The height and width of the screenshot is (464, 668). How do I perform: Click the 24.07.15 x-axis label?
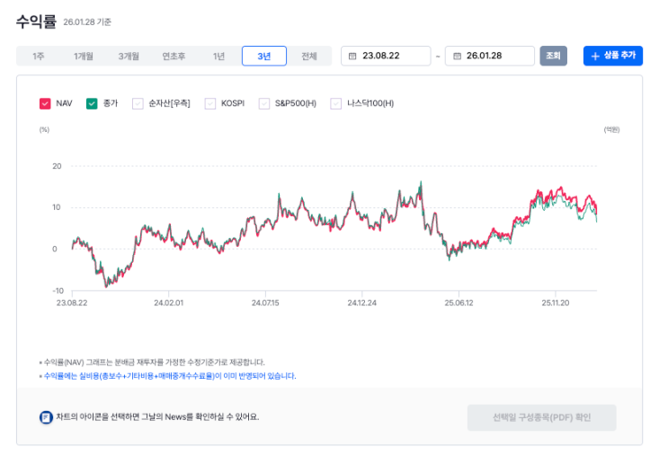265,302
